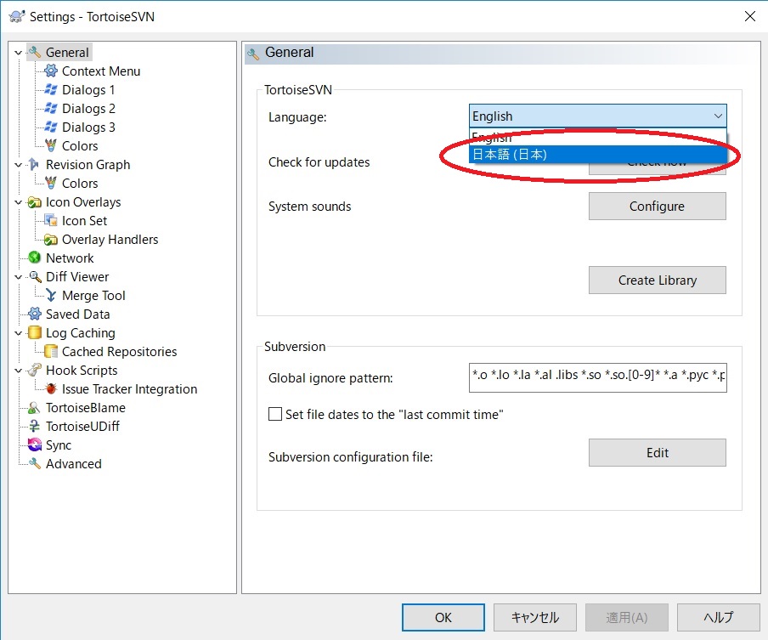Image resolution: width=768 pixels, height=640 pixels.
Task: Click the Diff Viewer magnifier icon
Action: point(35,276)
